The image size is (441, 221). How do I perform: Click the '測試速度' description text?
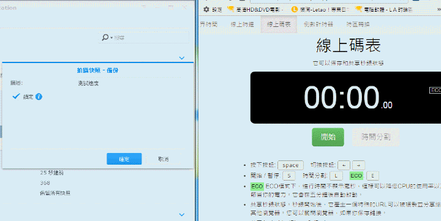tap(88, 83)
